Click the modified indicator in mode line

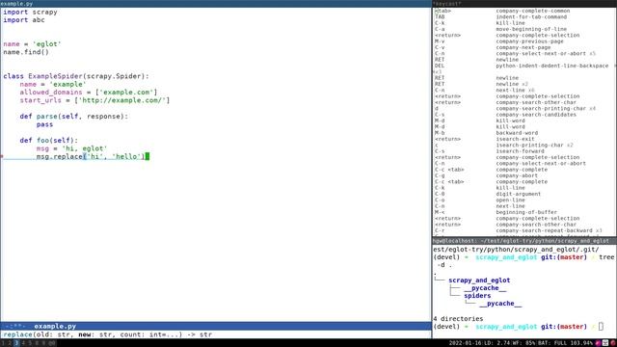15,326
